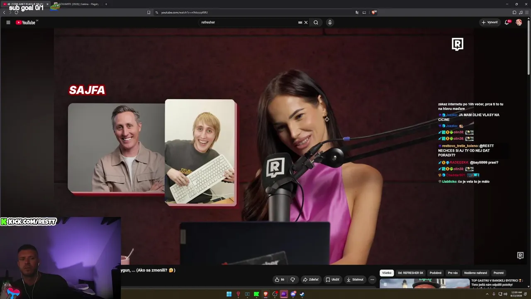Share the video via Zdieľať
The image size is (531, 299).
311,279
